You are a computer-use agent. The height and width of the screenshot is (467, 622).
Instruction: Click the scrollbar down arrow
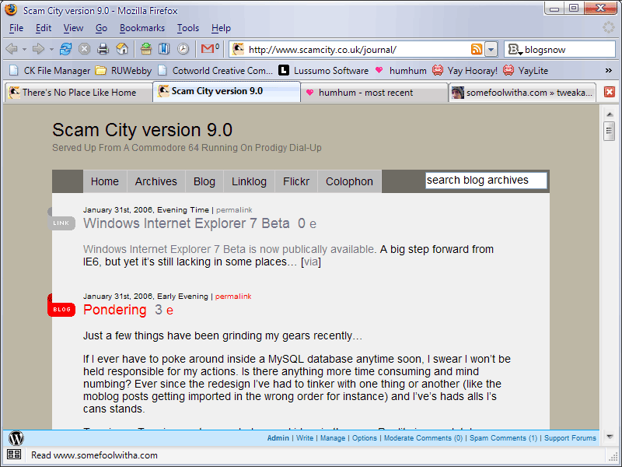(610, 437)
